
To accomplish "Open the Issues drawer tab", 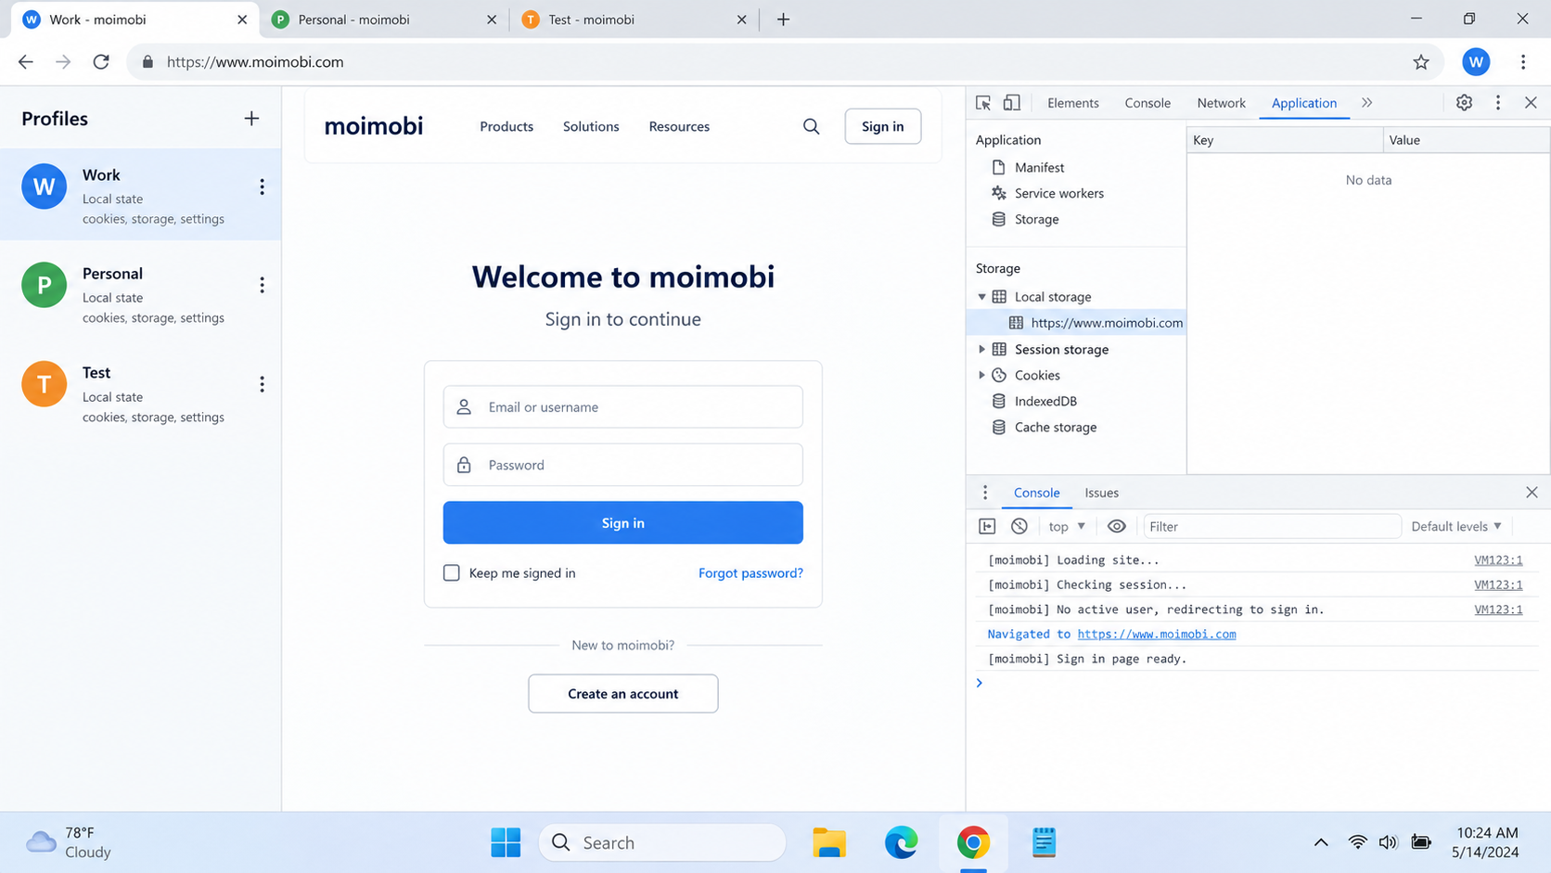I will coord(1101,493).
